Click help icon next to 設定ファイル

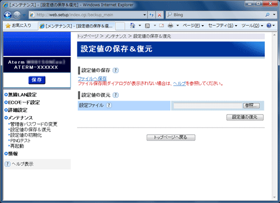pos(109,105)
